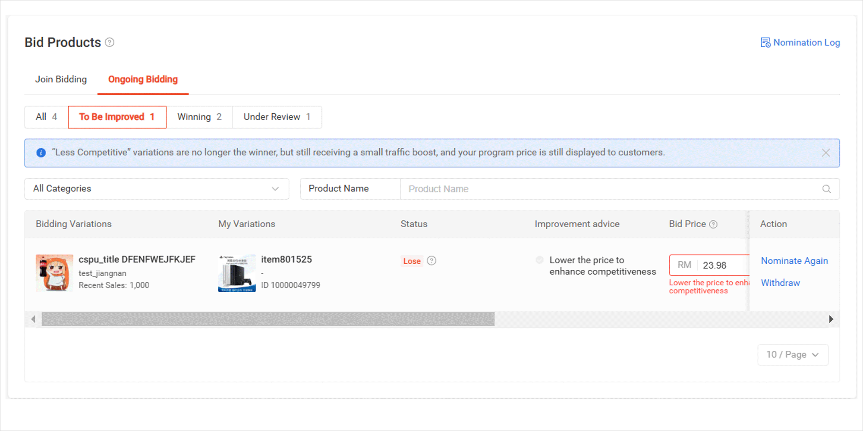Screen dimensions: 863x431
Task: Click help icon next to Bid Price
Action: tap(713, 224)
